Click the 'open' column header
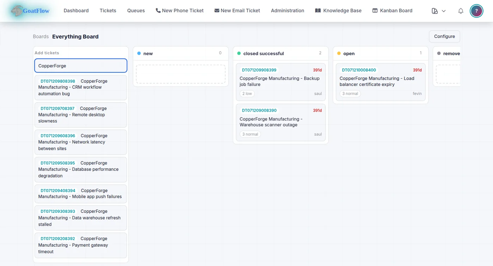Image resolution: width=493 pixels, height=266 pixels. tap(381, 53)
